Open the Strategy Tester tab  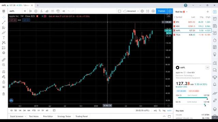point(64,117)
